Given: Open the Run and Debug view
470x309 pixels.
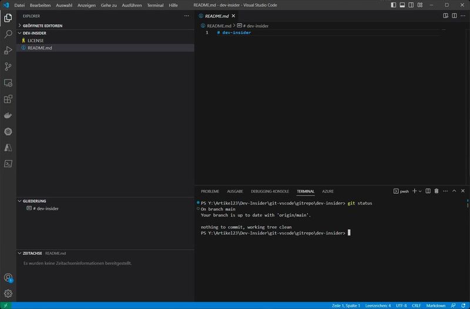Looking at the screenshot, I should 8,50.
